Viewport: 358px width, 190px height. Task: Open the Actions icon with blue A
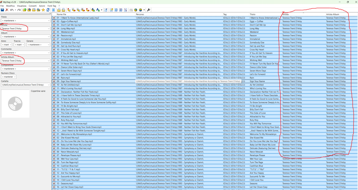point(98,10)
